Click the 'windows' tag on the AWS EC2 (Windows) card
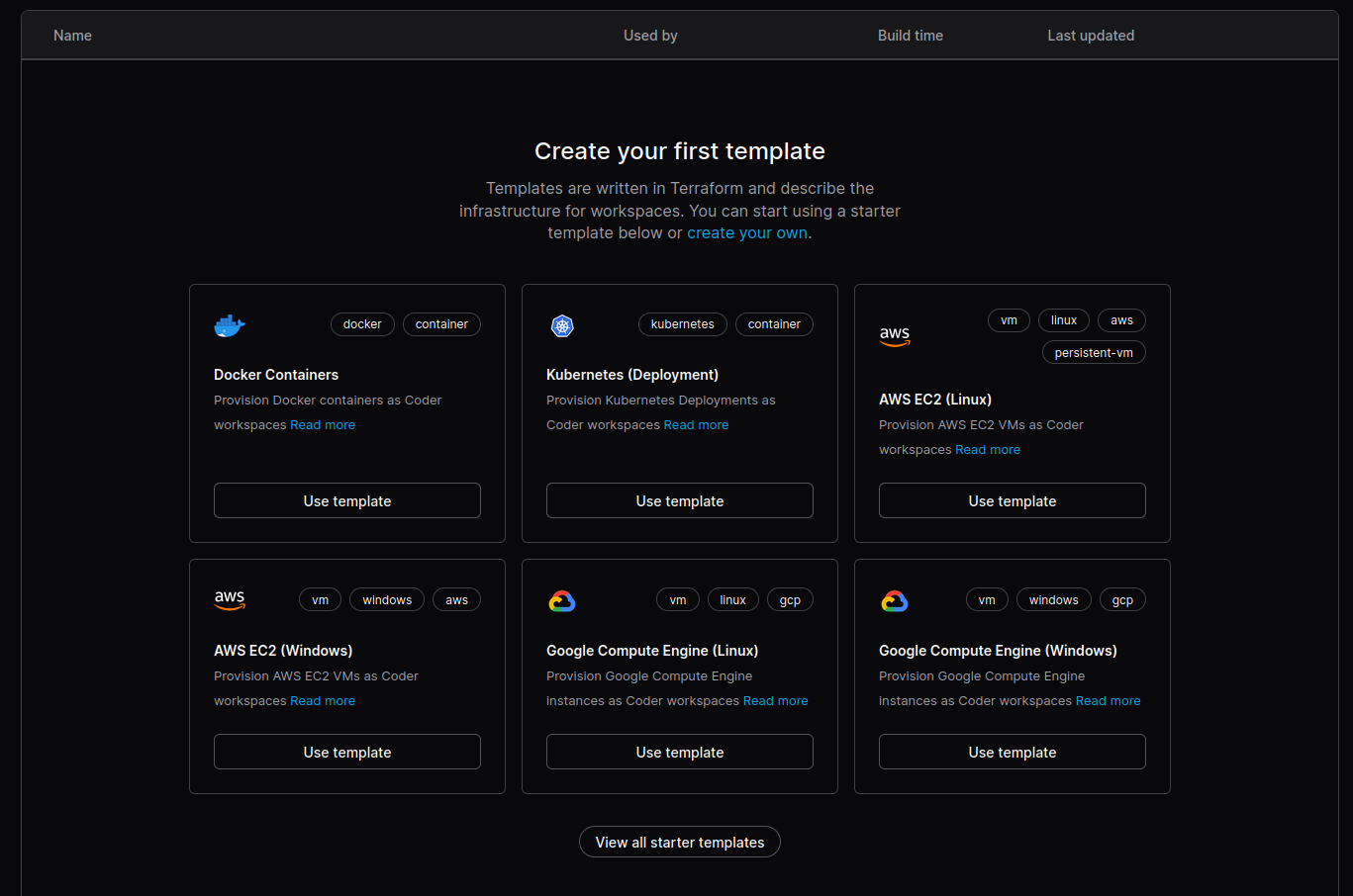This screenshot has width=1353, height=896. (x=387, y=599)
